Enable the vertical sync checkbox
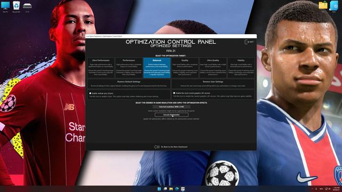Image resolution: width=342 pixels, height=192 pixels. [90, 93]
